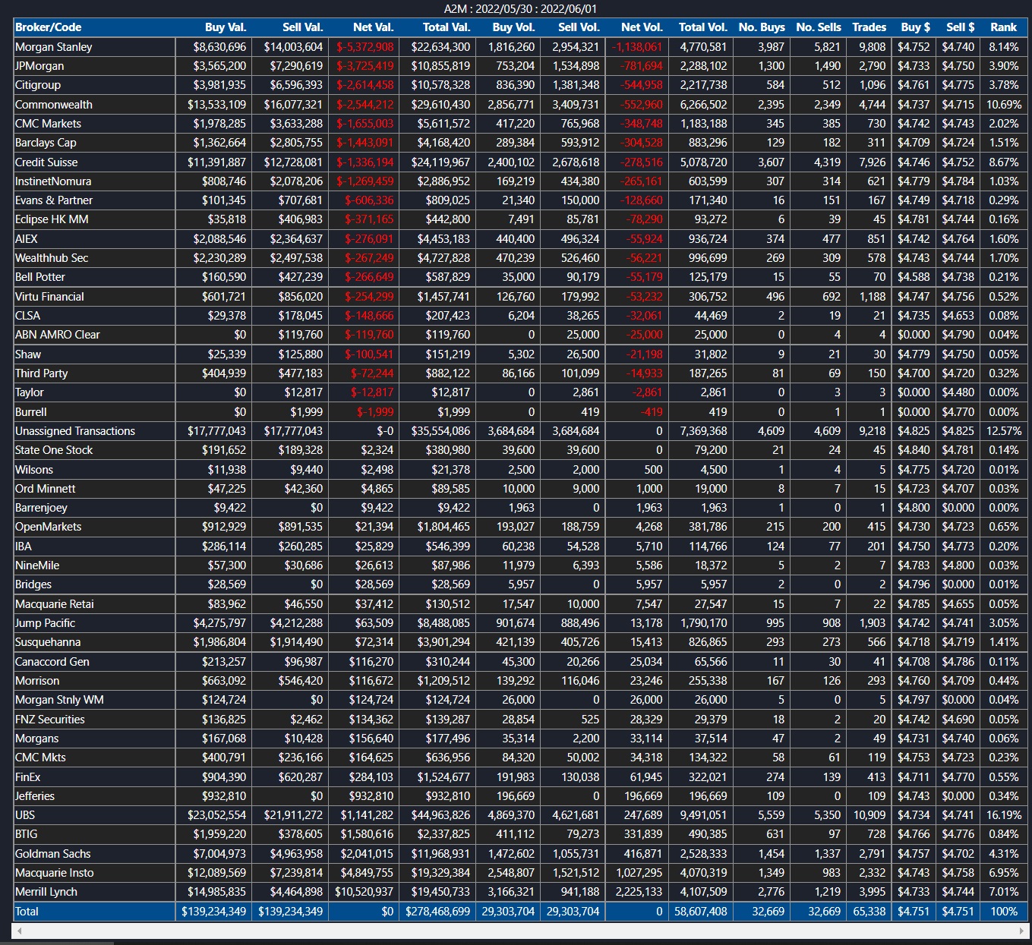The width and height of the screenshot is (1032, 945).
Task: Sort by Broker/Code column header
Action: [x=49, y=27]
